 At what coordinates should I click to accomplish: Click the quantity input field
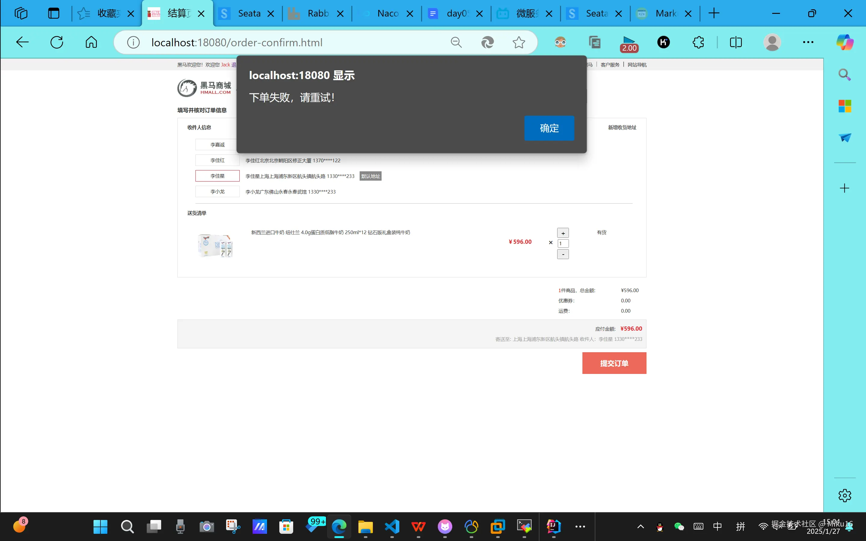click(x=563, y=244)
